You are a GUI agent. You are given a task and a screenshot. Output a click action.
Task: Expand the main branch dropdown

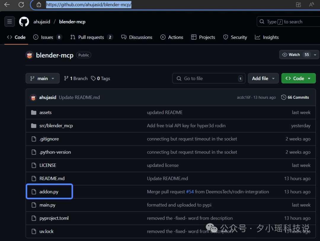[x=42, y=79]
